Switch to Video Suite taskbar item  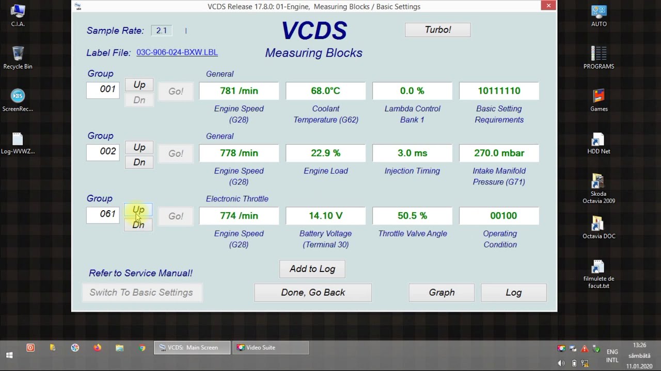tap(271, 348)
